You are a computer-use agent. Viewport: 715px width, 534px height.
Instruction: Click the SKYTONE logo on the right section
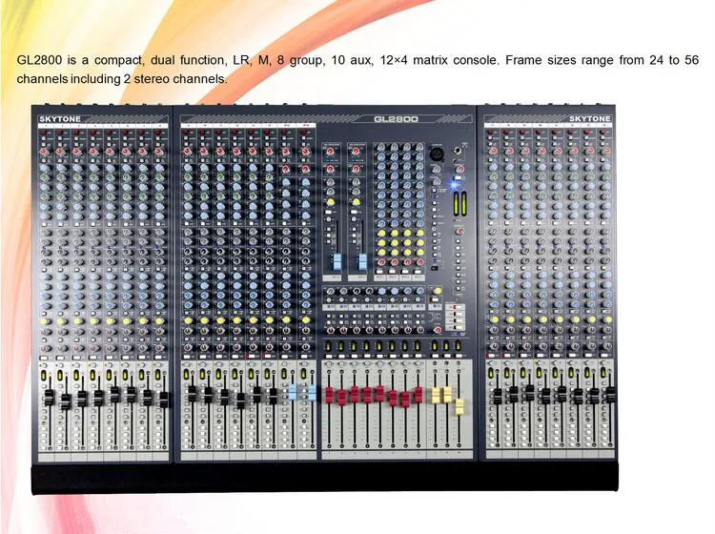coord(589,118)
